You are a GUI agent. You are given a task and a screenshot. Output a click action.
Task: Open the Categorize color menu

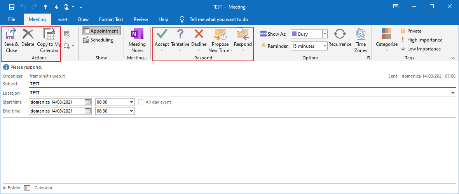(x=387, y=41)
